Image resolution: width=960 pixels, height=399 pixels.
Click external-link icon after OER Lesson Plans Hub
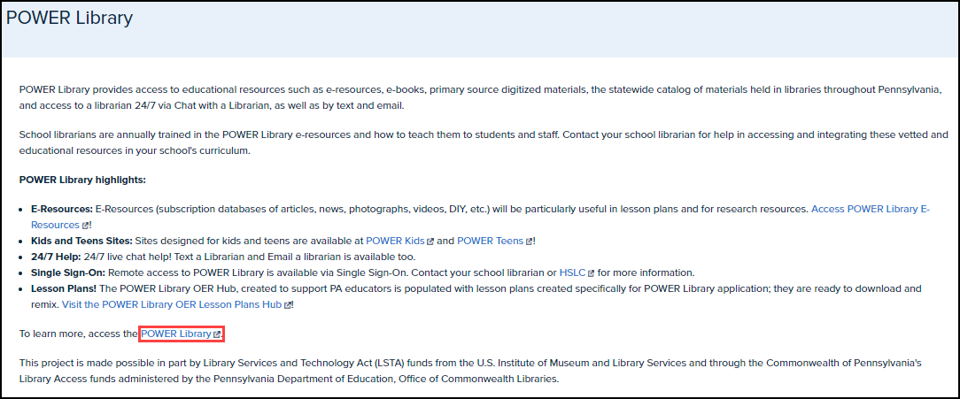pyautogui.click(x=288, y=305)
